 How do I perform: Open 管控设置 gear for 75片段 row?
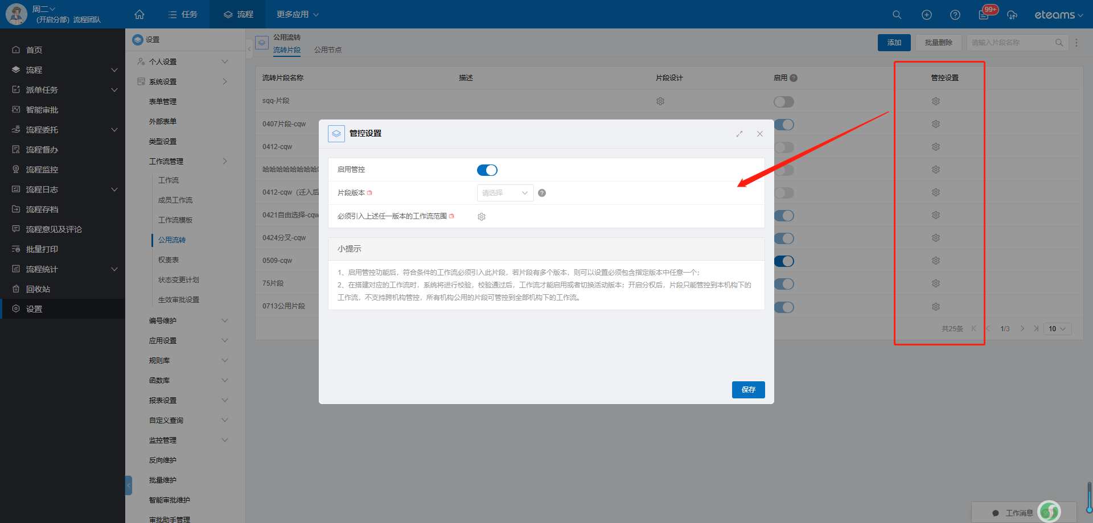(936, 283)
